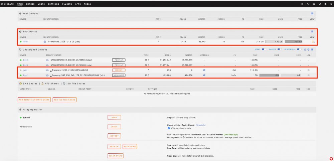Open the Apps menu
The width and height of the screenshot is (334, 161).
tap(78, 4)
